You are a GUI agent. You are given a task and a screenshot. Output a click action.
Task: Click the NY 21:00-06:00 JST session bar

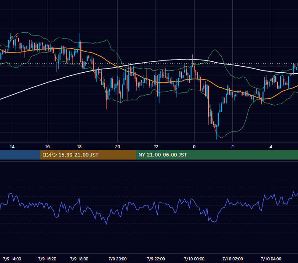(217, 155)
